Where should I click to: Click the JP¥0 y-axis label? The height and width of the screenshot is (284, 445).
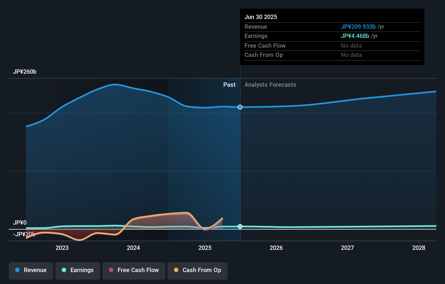tap(20, 223)
